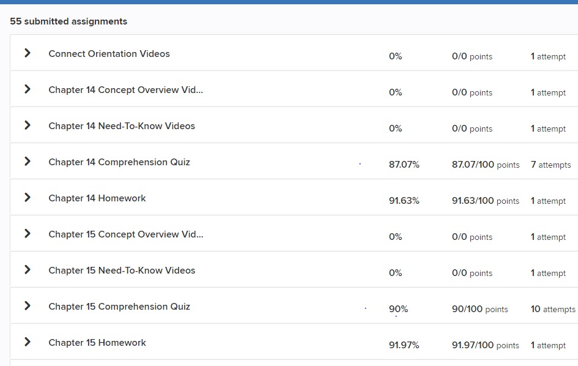This screenshot has width=578, height=366.
Task: Click the 87.07% score value
Action: 404,165
